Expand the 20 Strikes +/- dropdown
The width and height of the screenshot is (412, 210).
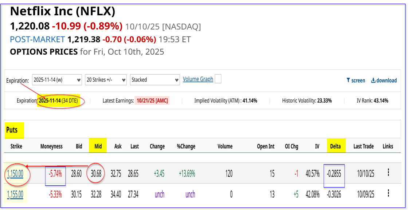106,80
